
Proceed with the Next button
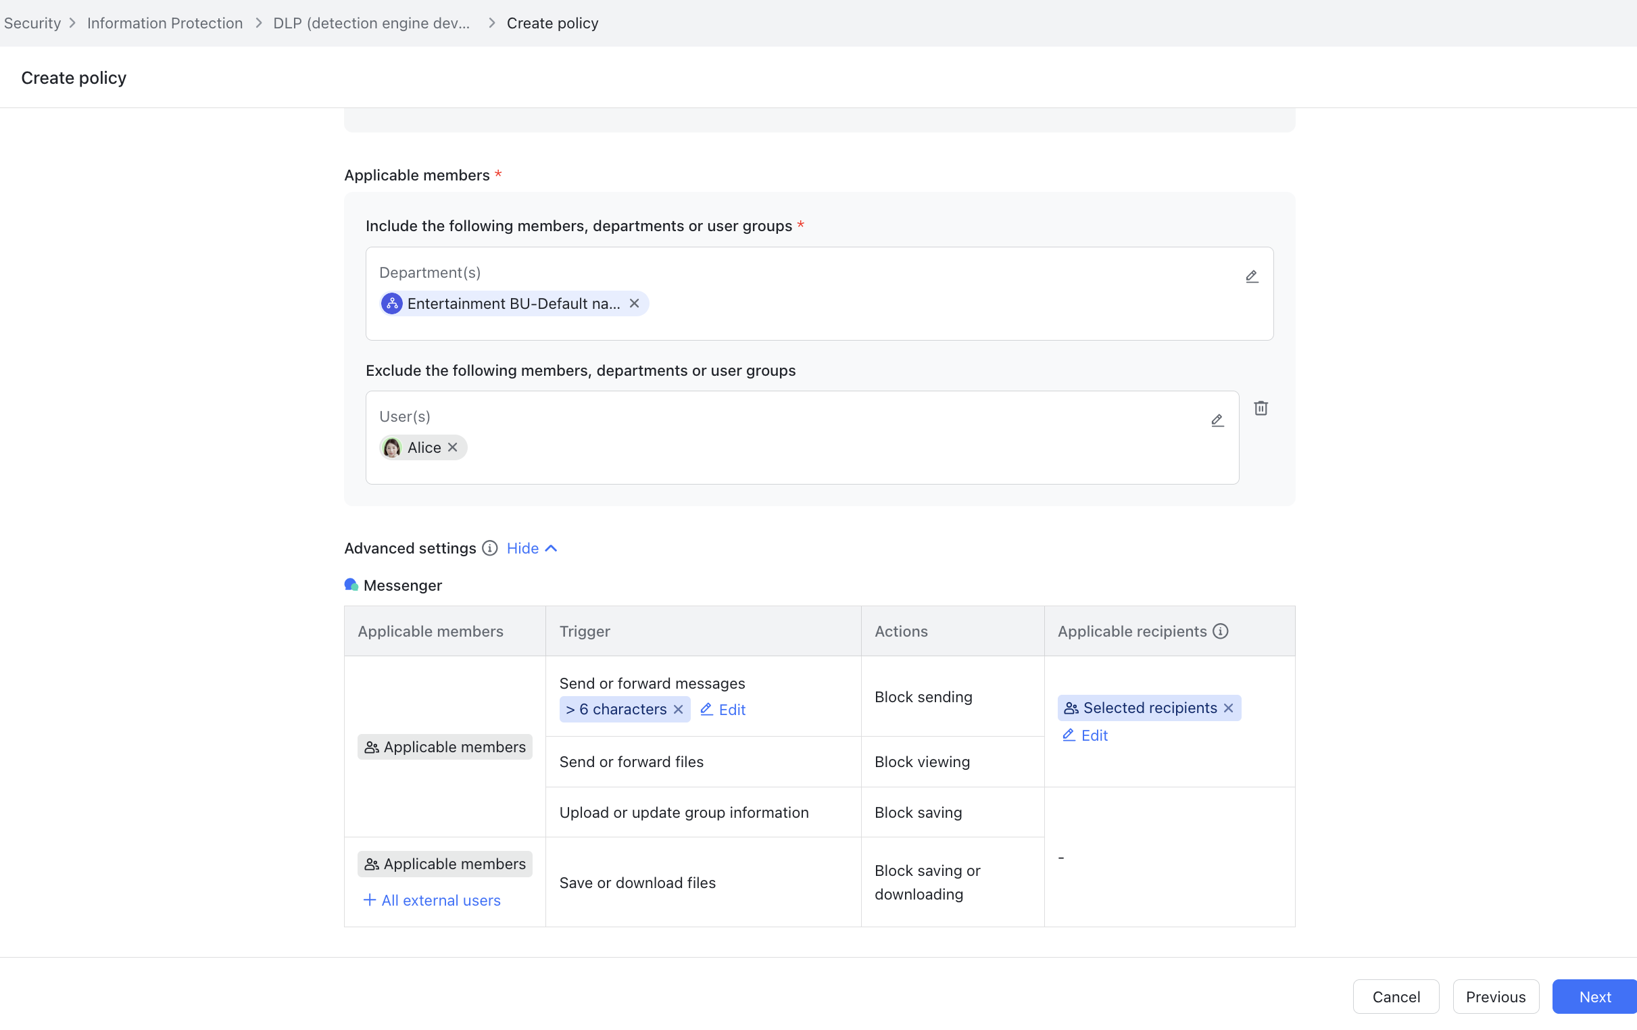click(x=1594, y=996)
